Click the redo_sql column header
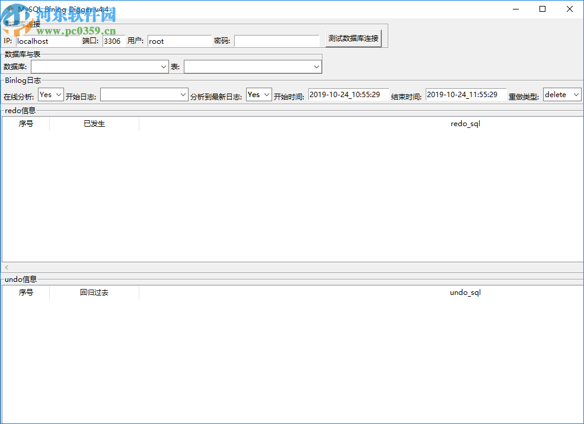 pyautogui.click(x=465, y=124)
